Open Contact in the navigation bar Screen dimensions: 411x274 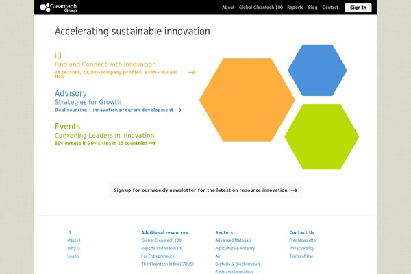click(x=330, y=8)
